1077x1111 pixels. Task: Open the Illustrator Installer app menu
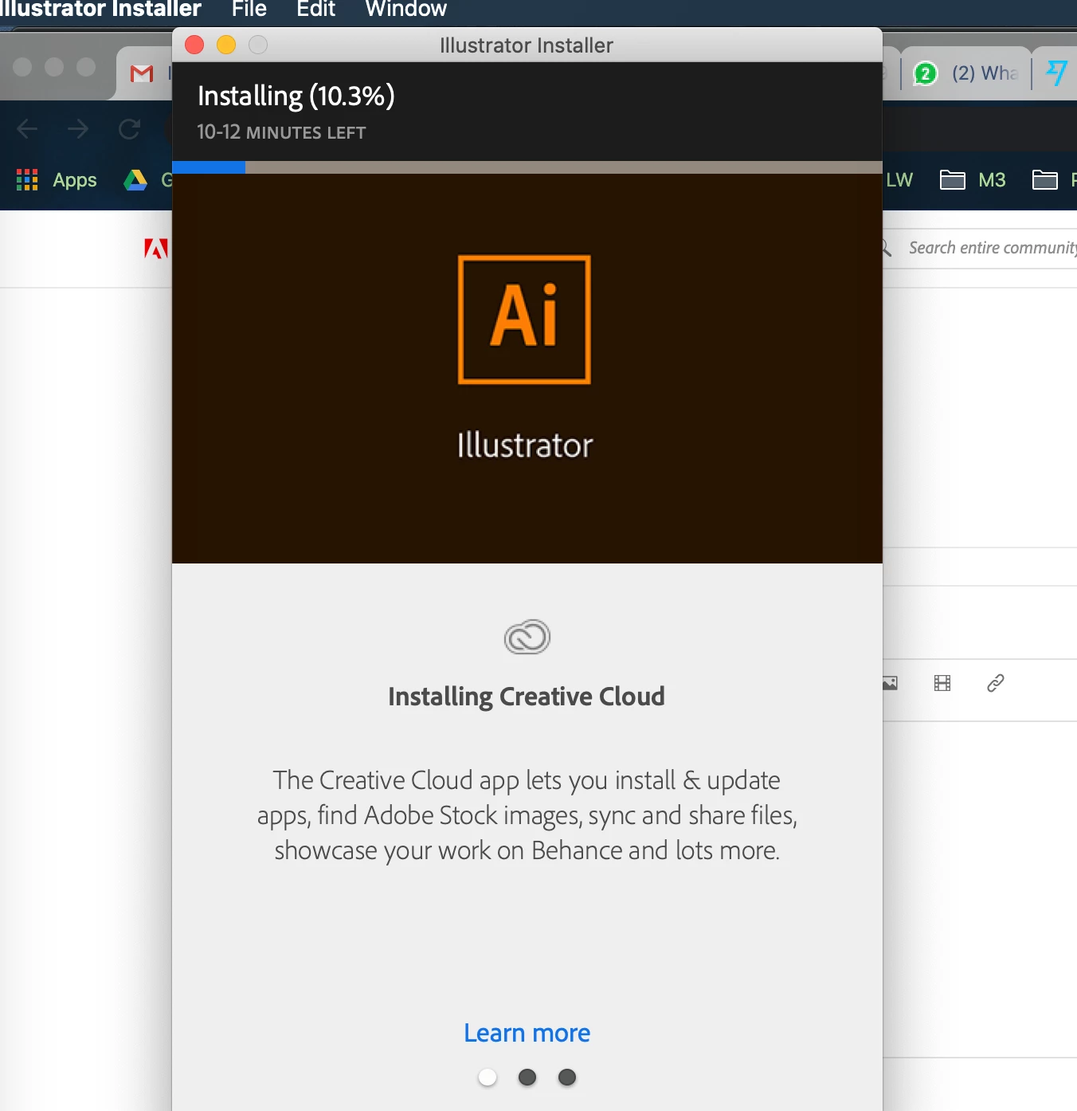[100, 10]
